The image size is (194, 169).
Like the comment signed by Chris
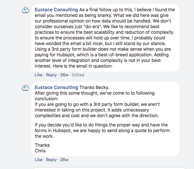(x=39, y=160)
